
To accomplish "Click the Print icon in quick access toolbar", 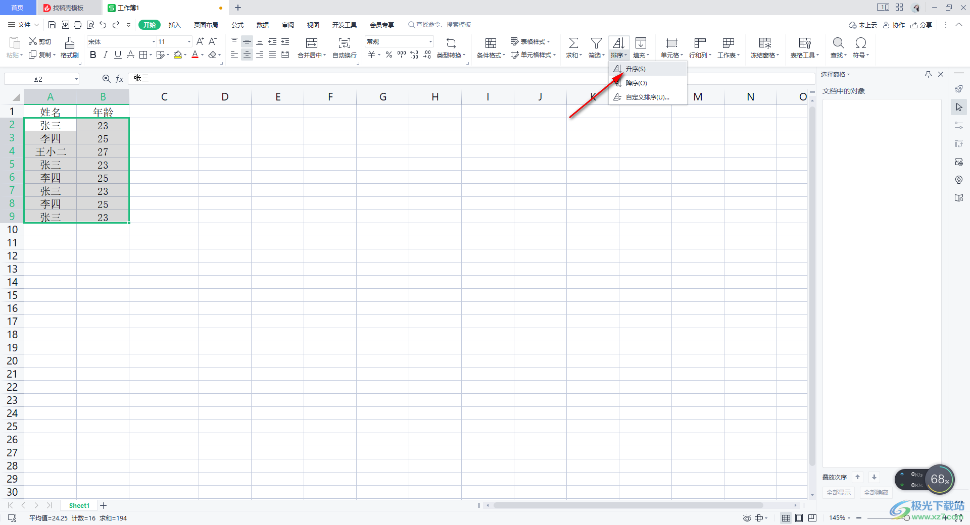I will coord(77,25).
